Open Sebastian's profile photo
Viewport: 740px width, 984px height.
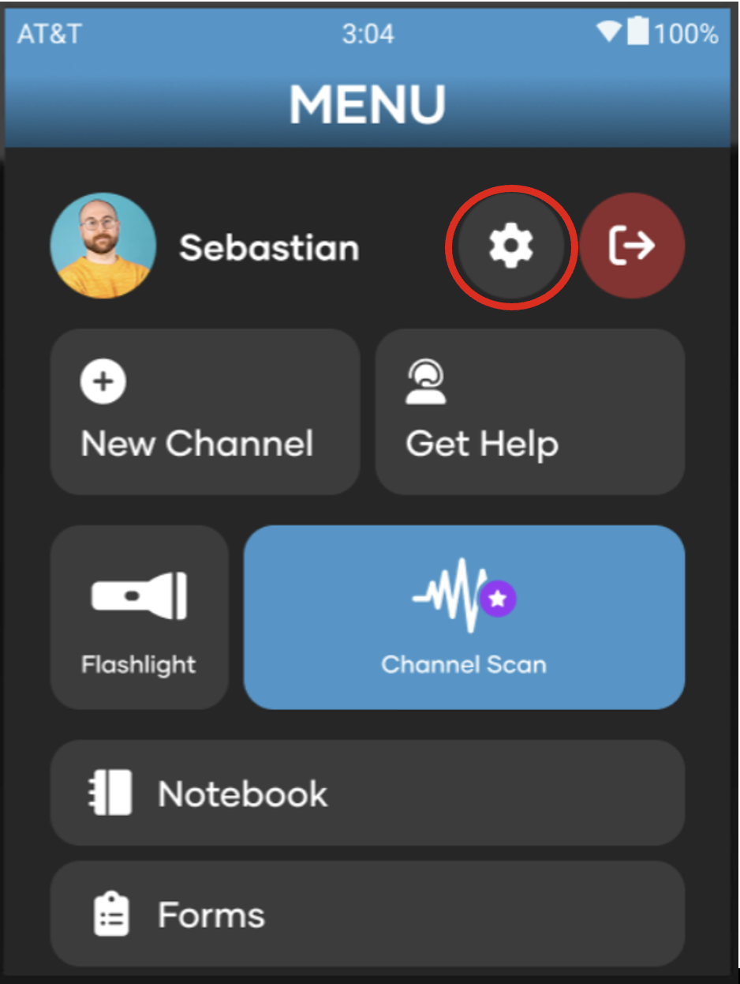[103, 246]
